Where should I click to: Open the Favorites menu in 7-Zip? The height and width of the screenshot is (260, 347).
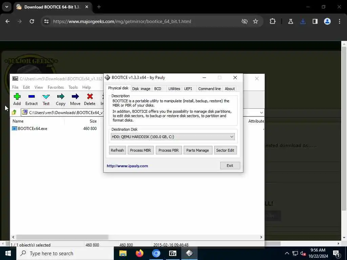coord(56,87)
